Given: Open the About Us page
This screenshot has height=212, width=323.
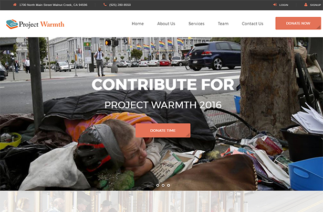Looking at the screenshot, I should click(166, 24).
